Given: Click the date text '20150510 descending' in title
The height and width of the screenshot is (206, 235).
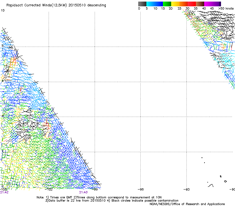Looking at the screenshot, I should pos(87,5).
